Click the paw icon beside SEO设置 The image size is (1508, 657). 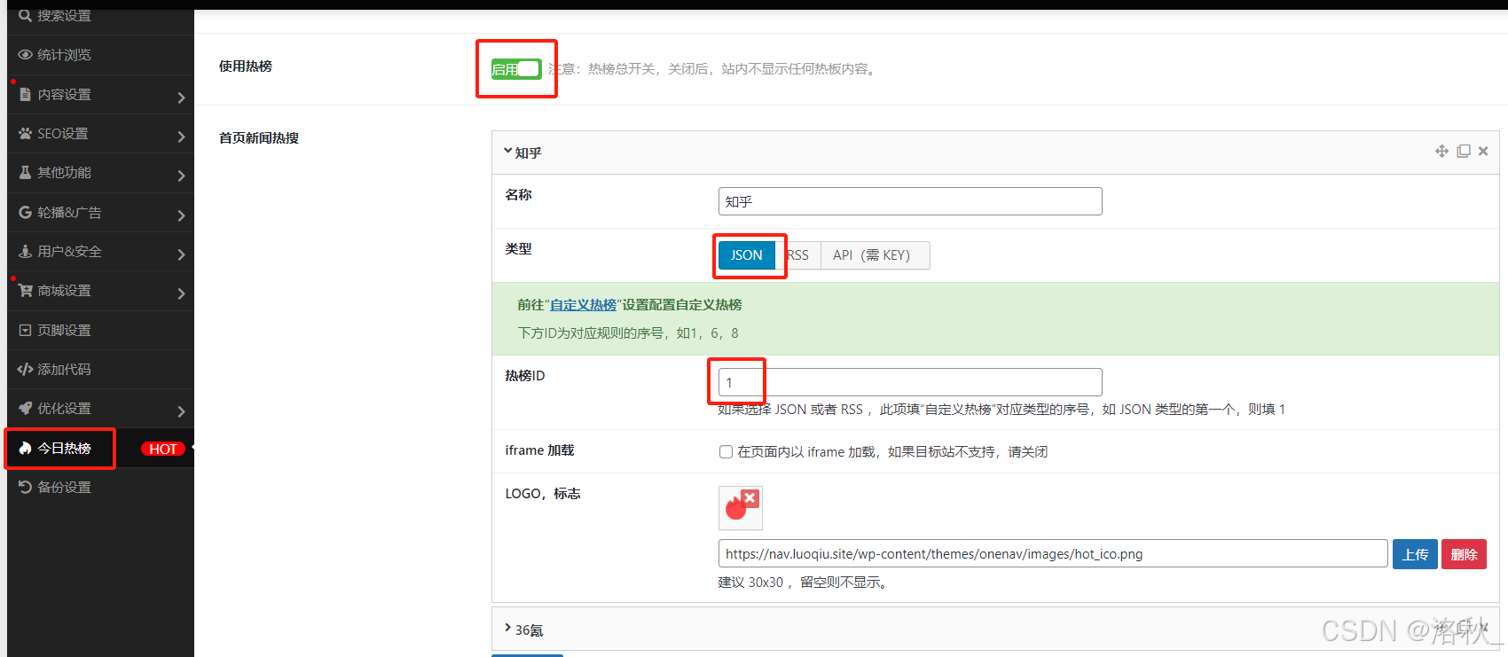tap(25, 133)
